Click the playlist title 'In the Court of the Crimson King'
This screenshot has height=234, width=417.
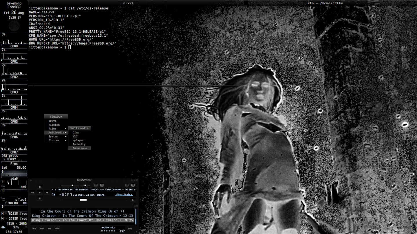coord(82,211)
